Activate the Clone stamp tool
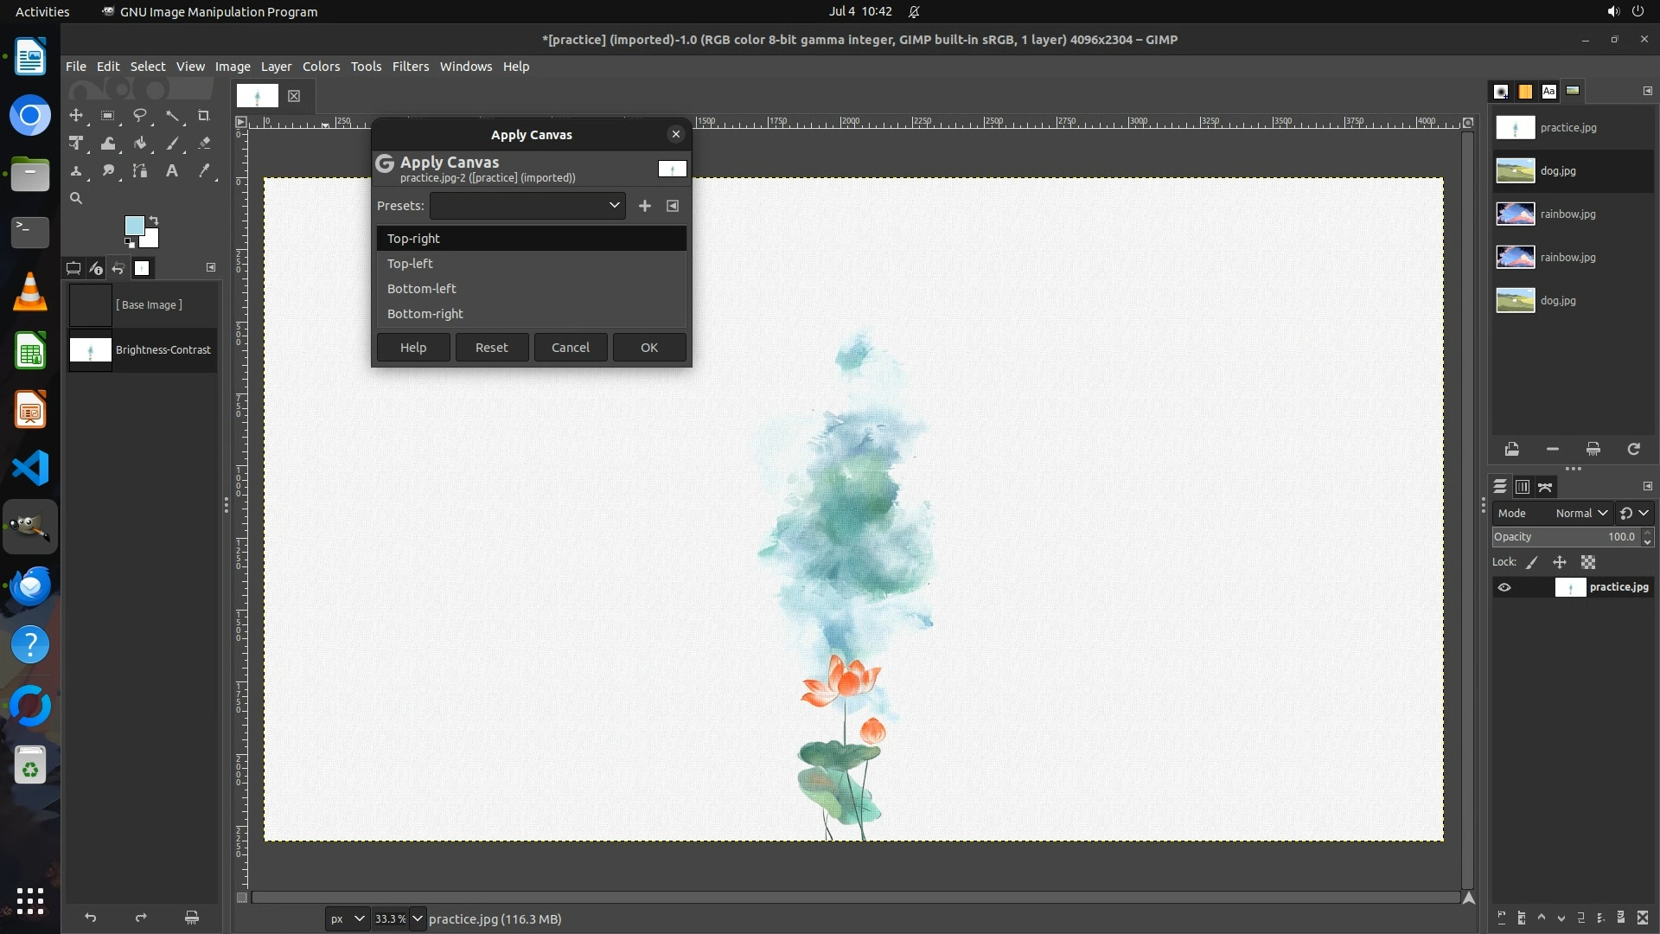This screenshot has height=934, width=1660. tap(76, 171)
